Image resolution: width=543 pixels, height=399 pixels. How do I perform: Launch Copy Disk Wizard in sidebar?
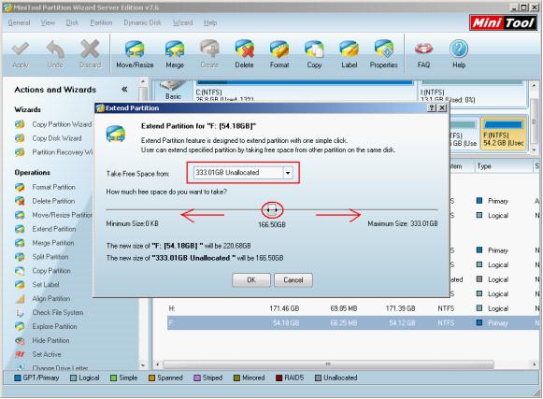click(x=49, y=138)
